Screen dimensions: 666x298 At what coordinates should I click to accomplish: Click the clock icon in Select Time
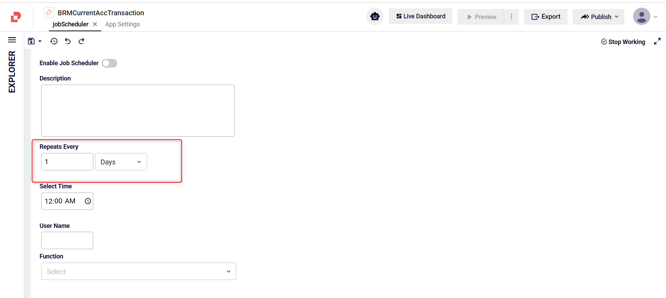coord(88,201)
